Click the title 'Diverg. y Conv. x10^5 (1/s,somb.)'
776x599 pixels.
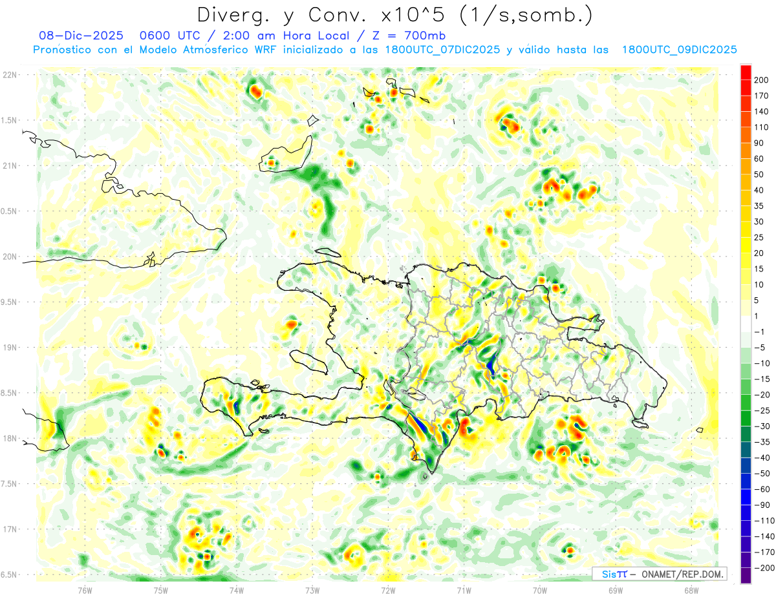pyautogui.click(x=394, y=15)
